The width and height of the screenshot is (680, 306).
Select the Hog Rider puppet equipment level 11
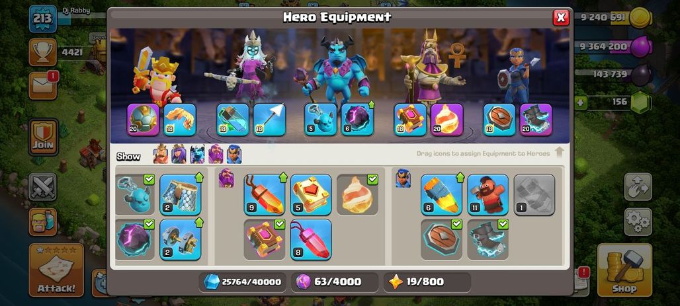tap(488, 194)
